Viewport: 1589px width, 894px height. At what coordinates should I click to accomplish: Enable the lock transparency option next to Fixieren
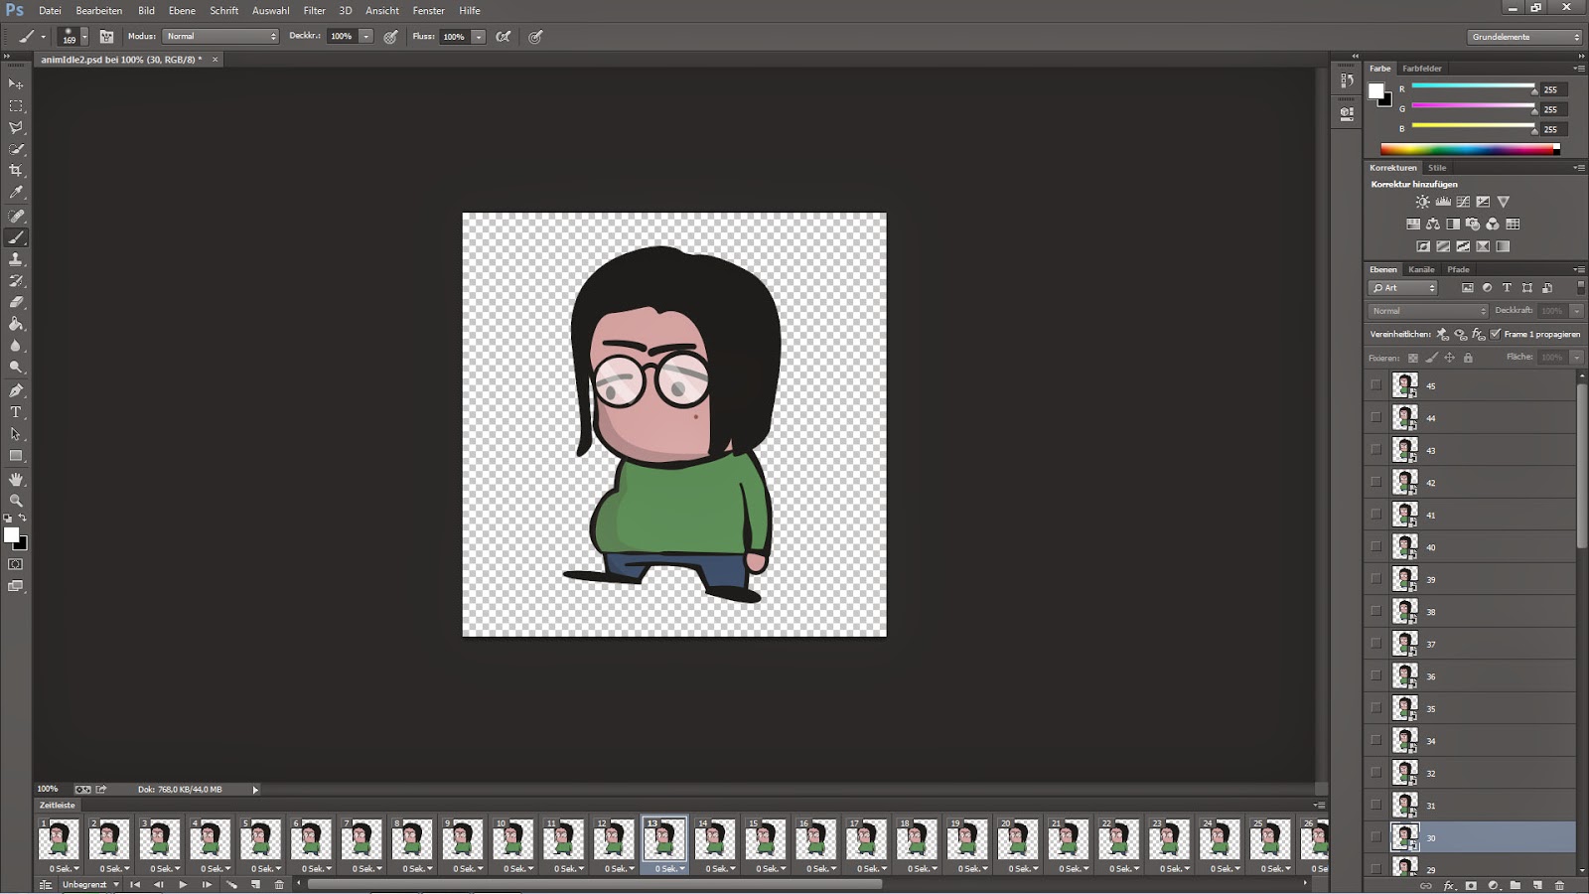(x=1413, y=358)
